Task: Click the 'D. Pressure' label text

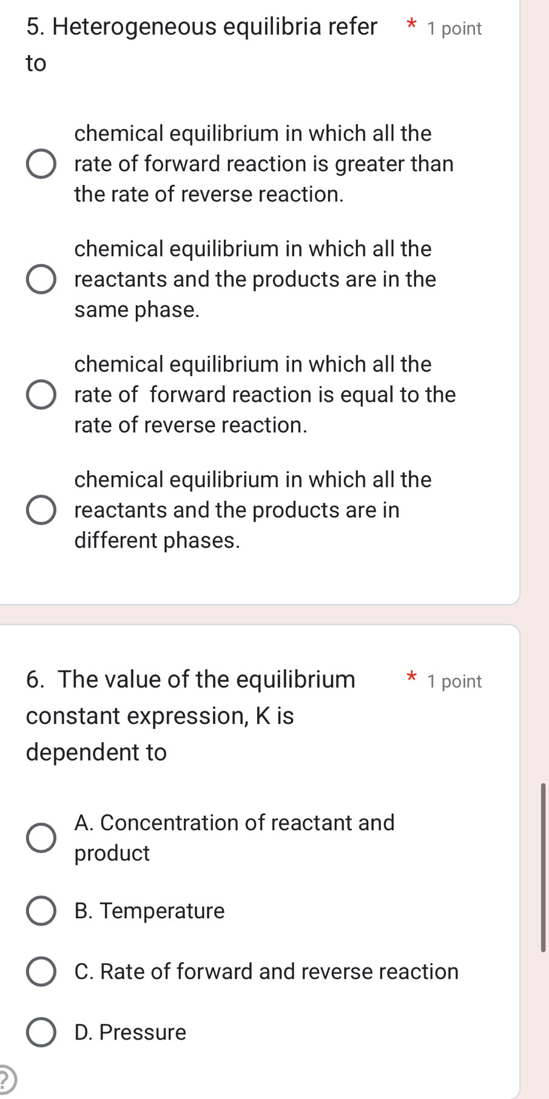Action: click(x=130, y=1032)
